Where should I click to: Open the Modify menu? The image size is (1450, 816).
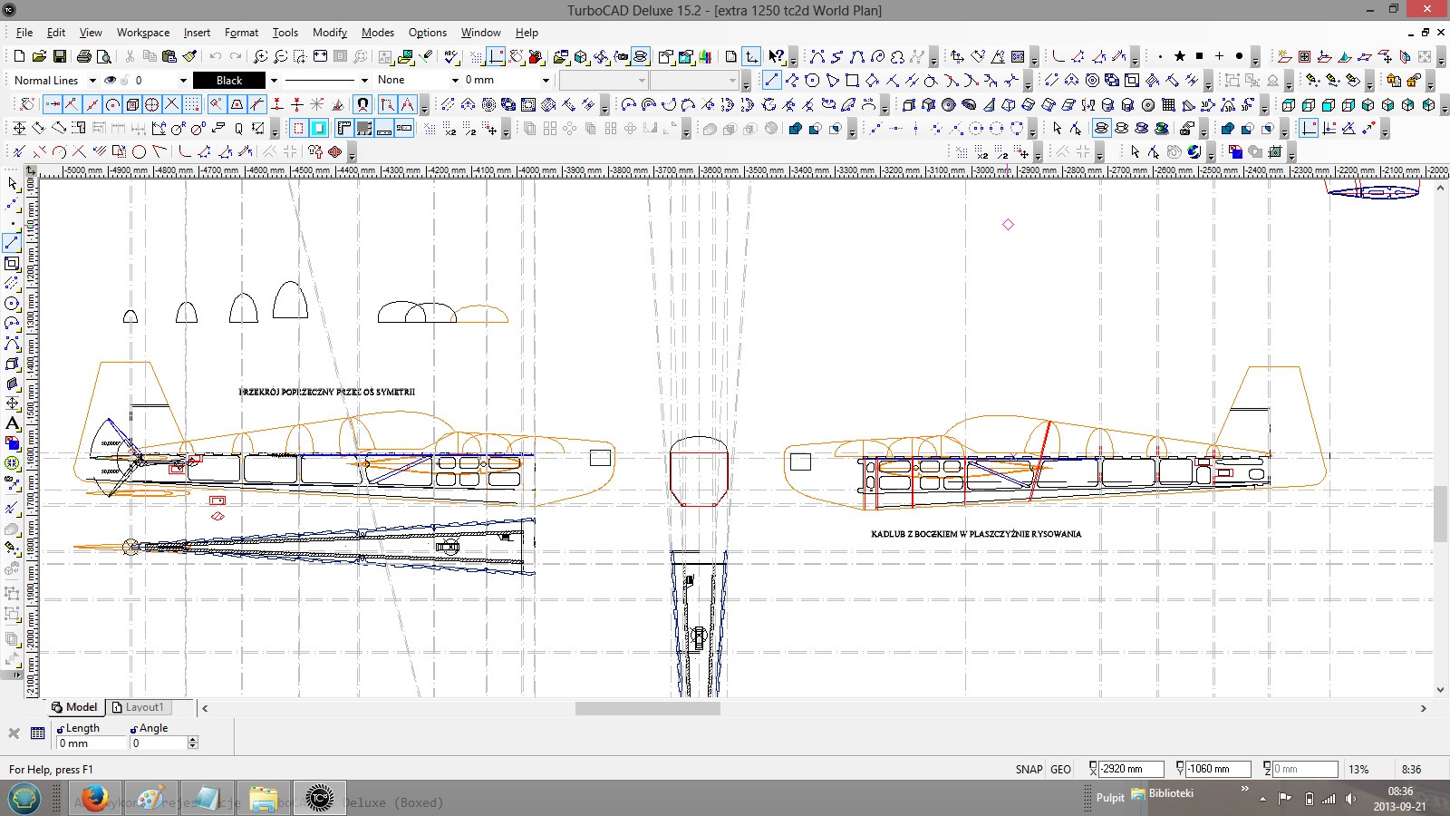(329, 33)
